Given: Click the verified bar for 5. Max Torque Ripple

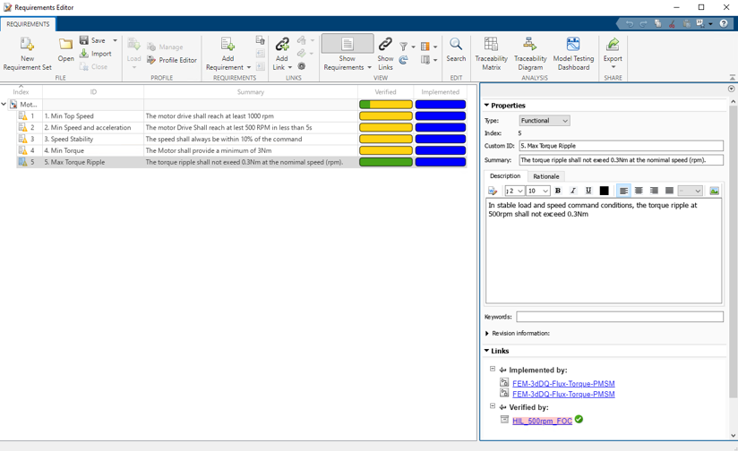Looking at the screenshot, I should tap(385, 162).
